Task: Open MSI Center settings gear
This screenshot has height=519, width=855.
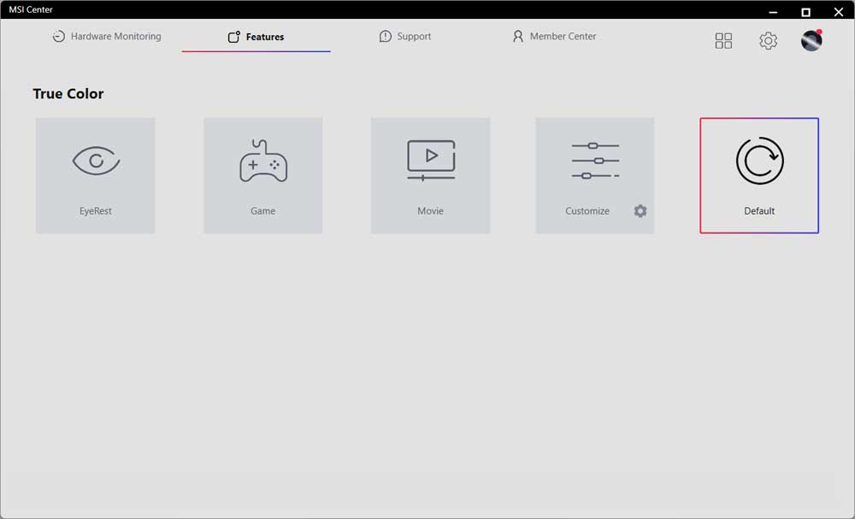Action: click(x=768, y=40)
